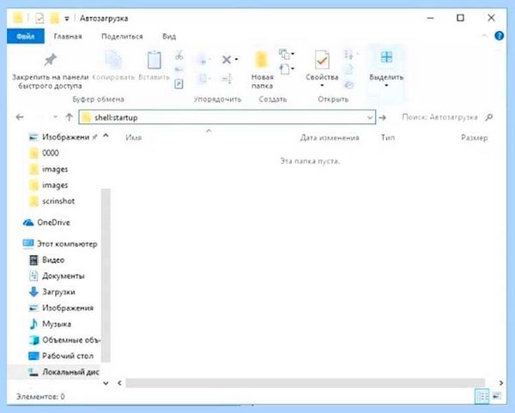Switch to the Вид tab
The height and width of the screenshot is (413, 515).
[169, 36]
